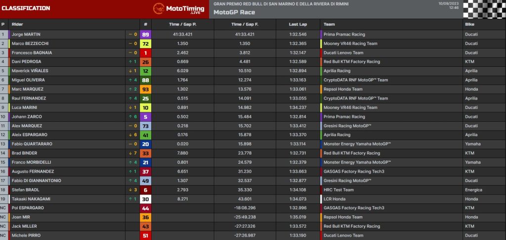Click Dani Pedrosa's green up arrow indicator
The height and width of the screenshot is (240, 506).
(x=130, y=62)
